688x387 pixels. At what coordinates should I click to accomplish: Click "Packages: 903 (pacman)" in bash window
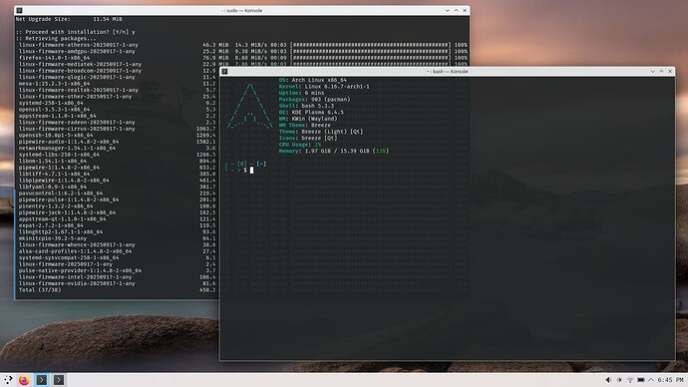315,99
